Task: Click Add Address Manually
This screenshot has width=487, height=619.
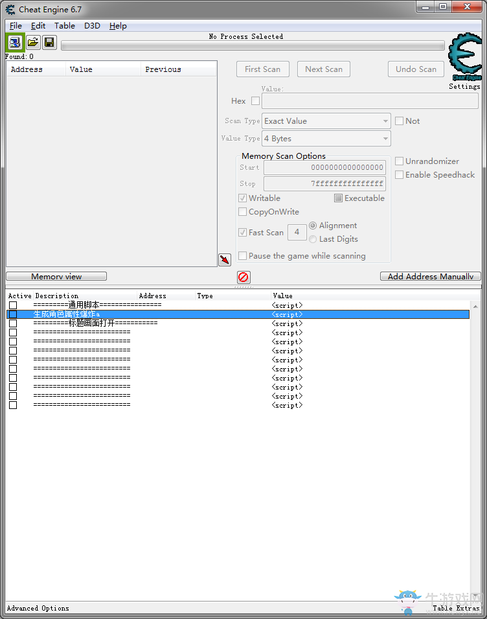Action: (x=431, y=276)
